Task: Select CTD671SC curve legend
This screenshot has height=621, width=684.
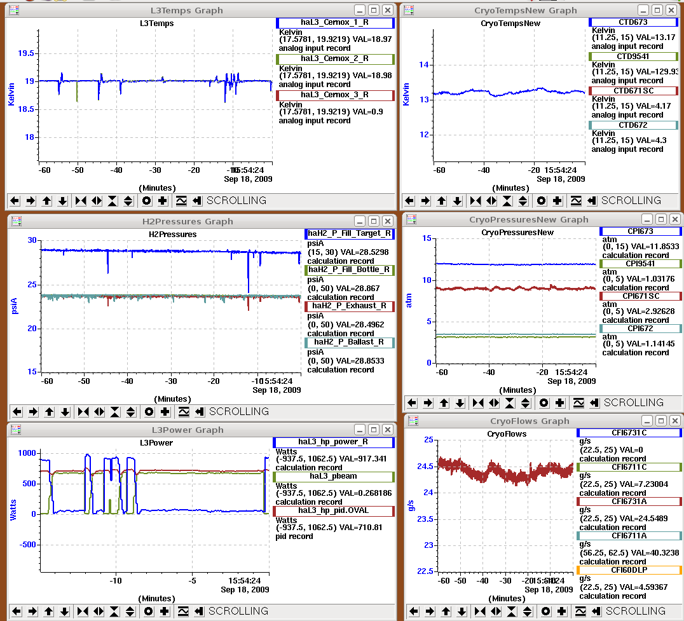Action: (633, 91)
